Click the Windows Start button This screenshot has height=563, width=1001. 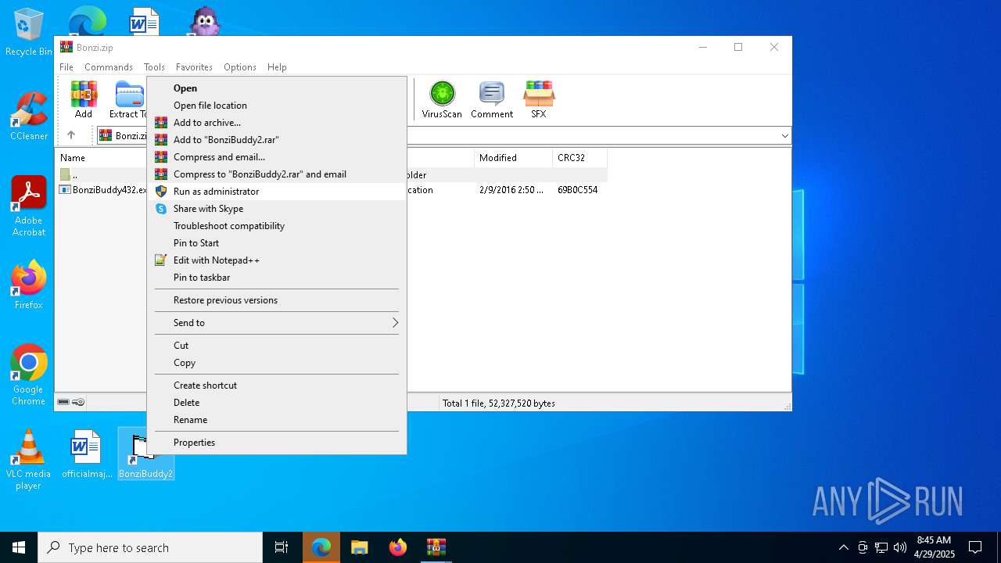point(19,547)
